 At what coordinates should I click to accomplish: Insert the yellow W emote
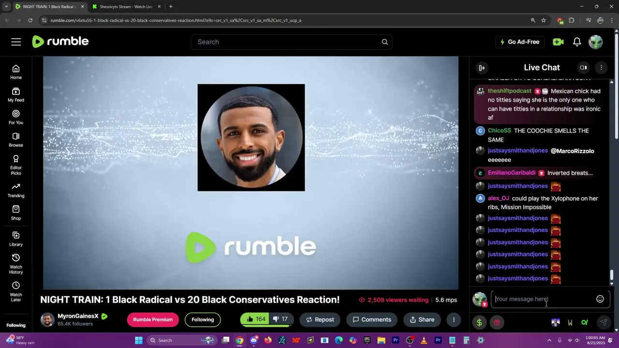[x=570, y=322]
